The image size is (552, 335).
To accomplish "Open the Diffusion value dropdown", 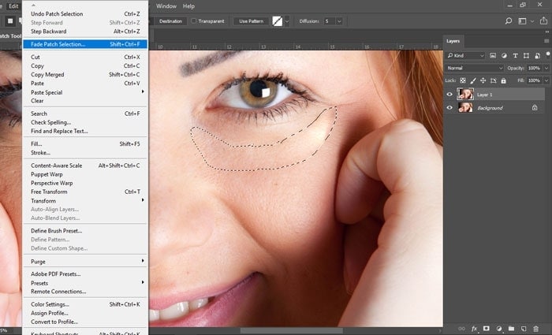I will coord(339,21).
